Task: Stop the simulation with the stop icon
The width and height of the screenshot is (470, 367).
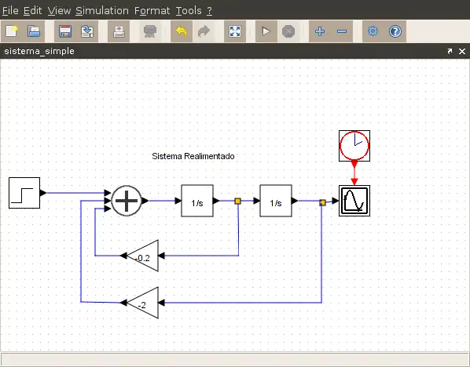Action: tap(288, 31)
